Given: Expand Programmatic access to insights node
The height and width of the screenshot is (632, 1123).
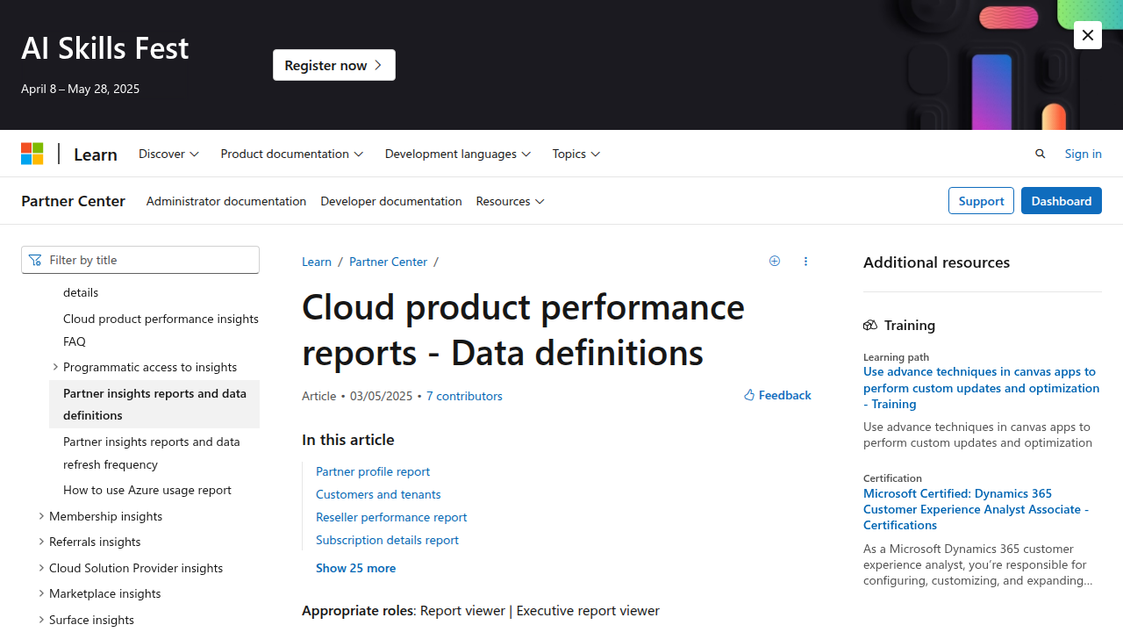Looking at the screenshot, I should coord(55,367).
